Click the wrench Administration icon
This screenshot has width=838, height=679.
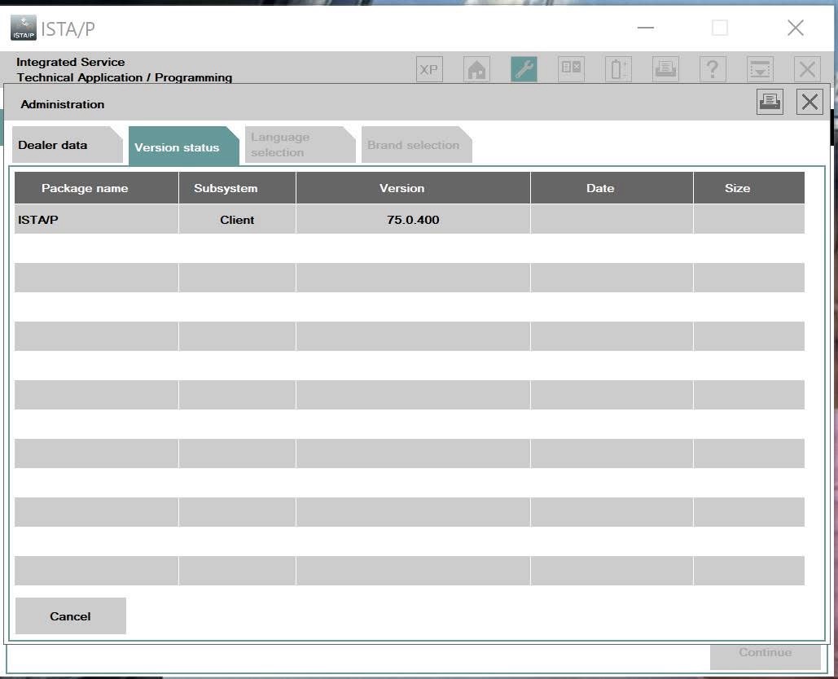click(x=524, y=69)
